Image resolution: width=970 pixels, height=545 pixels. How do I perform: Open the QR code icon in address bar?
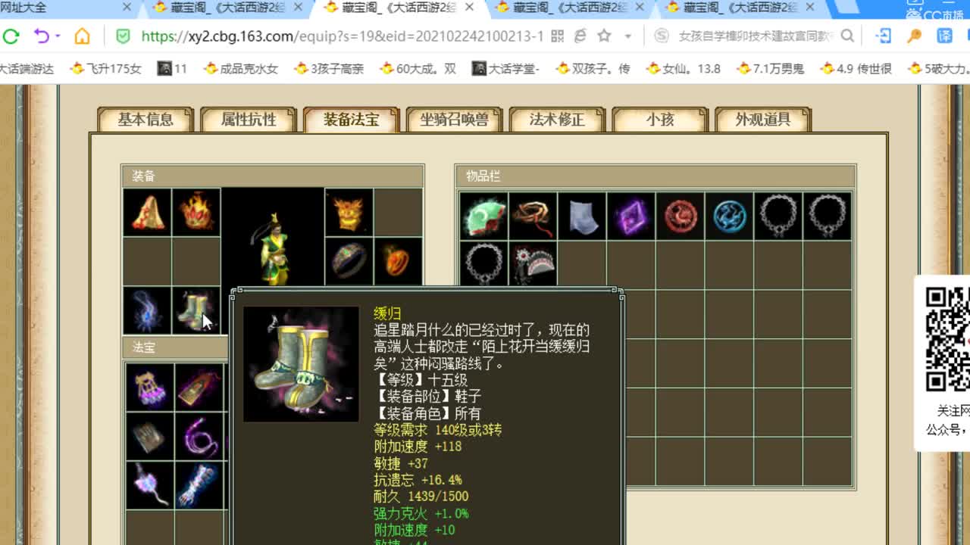pyautogui.click(x=558, y=36)
